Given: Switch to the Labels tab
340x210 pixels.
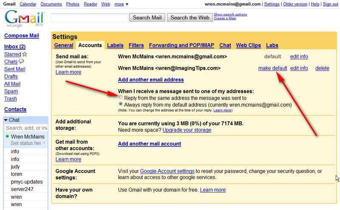Looking at the screenshot, I should tap(115, 45).
